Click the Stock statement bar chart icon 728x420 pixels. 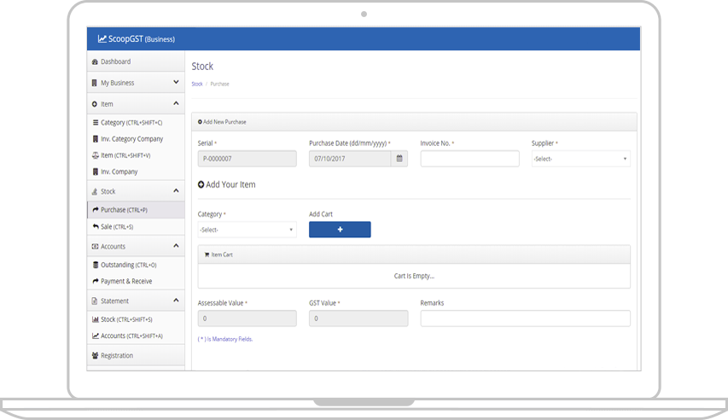click(x=95, y=319)
